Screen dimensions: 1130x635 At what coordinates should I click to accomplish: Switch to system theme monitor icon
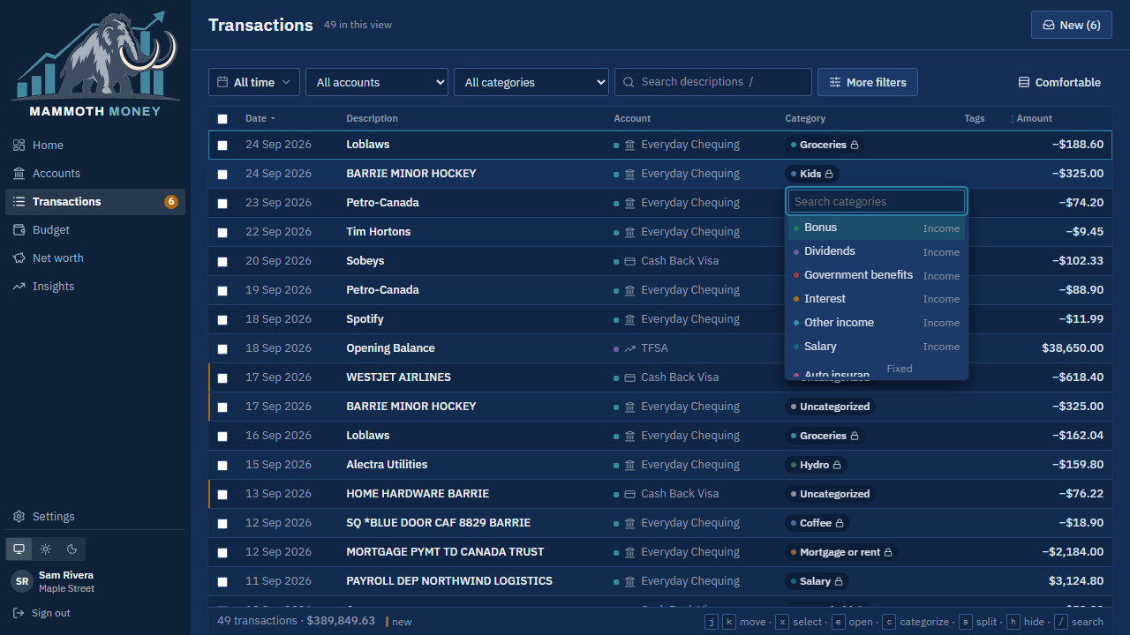coord(19,549)
